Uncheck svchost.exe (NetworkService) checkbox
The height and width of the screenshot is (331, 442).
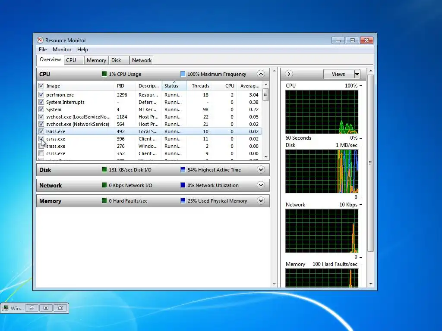(41, 124)
